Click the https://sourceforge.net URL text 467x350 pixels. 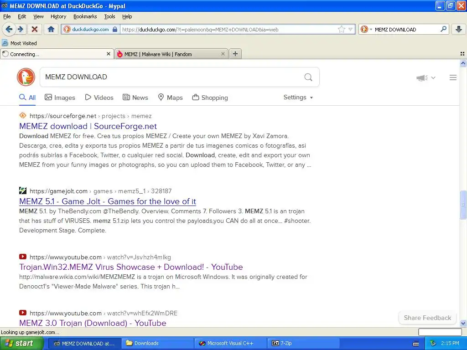tap(63, 116)
